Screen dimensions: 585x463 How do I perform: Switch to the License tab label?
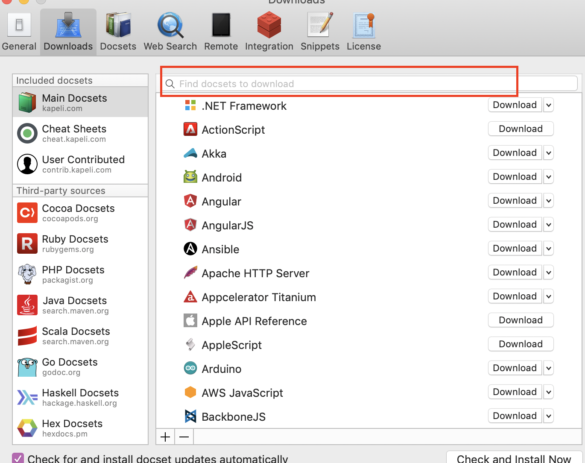[364, 46]
